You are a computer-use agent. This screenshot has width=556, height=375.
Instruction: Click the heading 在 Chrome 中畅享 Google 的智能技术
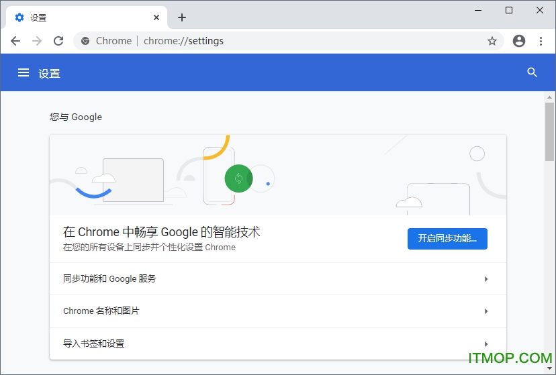(162, 232)
